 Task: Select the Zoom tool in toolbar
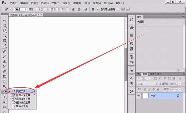[x=4, y=87]
